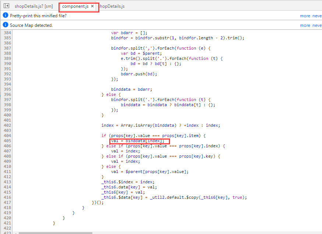Screen dimensions: 322x234
Task: Click 'binddata = bdarr;' code line
Action: pyautogui.click(x=131, y=89)
